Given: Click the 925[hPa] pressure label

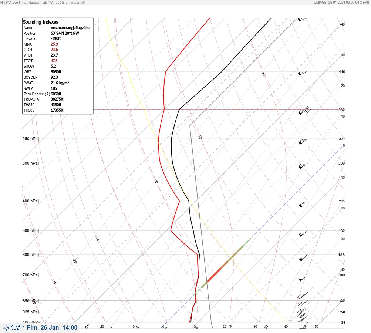Looking at the screenshot, I should [x=31, y=312].
